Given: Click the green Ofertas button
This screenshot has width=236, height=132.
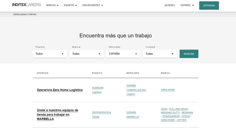Looking at the screenshot, I should point(209,5).
